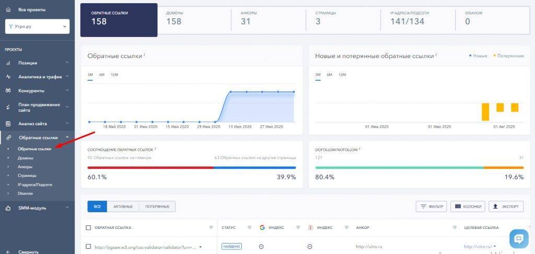Check the select-all checkbox in table header

(88, 228)
